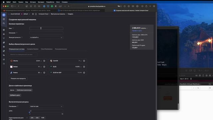213x120 pixels.
Task: Open Fedora 35 version dropdown
Action: (40, 73)
